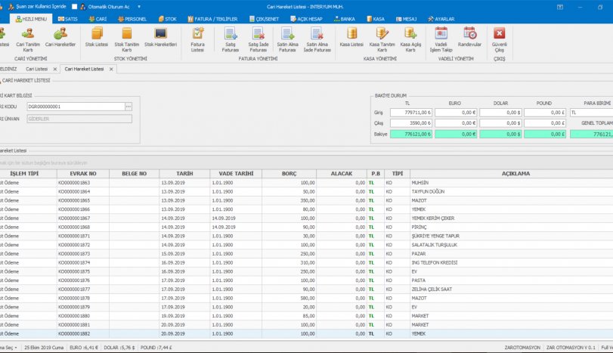Close the Cari Listesi tab

click(54, 70)
